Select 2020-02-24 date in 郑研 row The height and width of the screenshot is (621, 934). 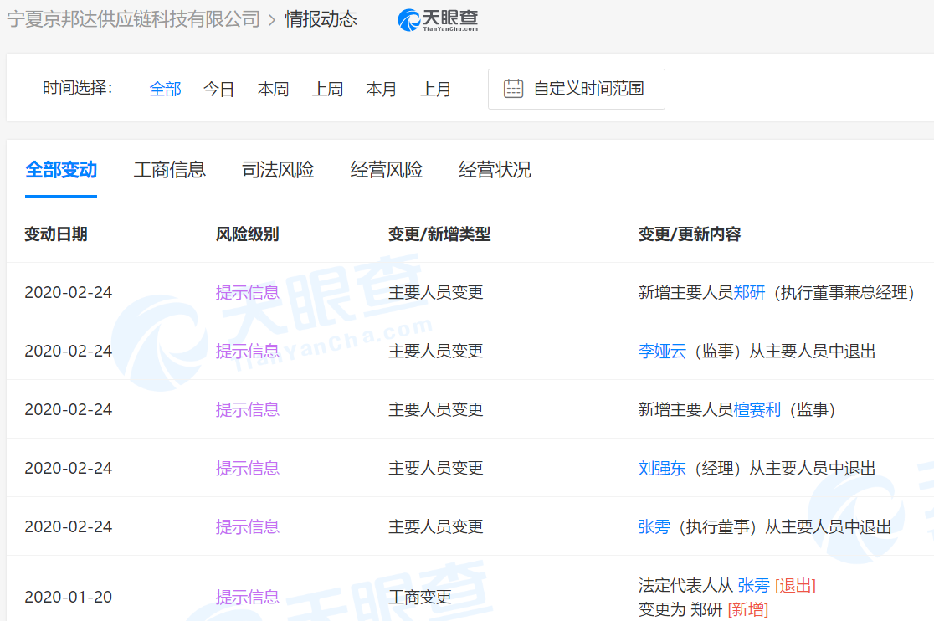(x=68, y=292)
